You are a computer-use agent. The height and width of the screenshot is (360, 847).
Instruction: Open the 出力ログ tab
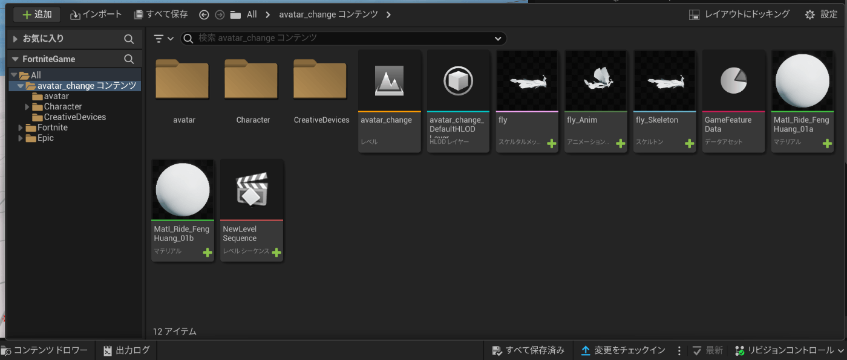[x=126, y=350]
